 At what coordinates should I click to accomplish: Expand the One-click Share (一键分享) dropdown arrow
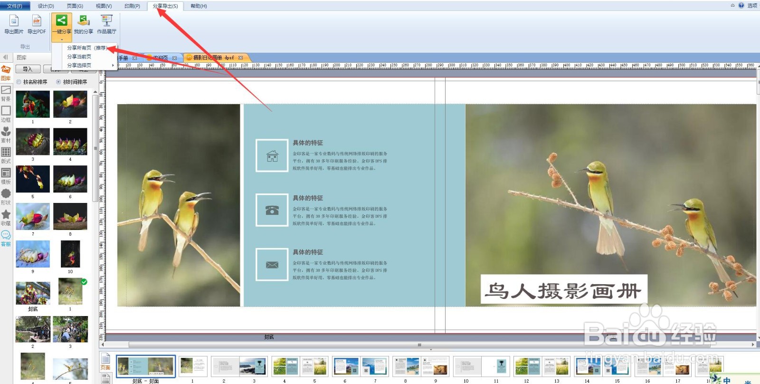pos(61,40)
